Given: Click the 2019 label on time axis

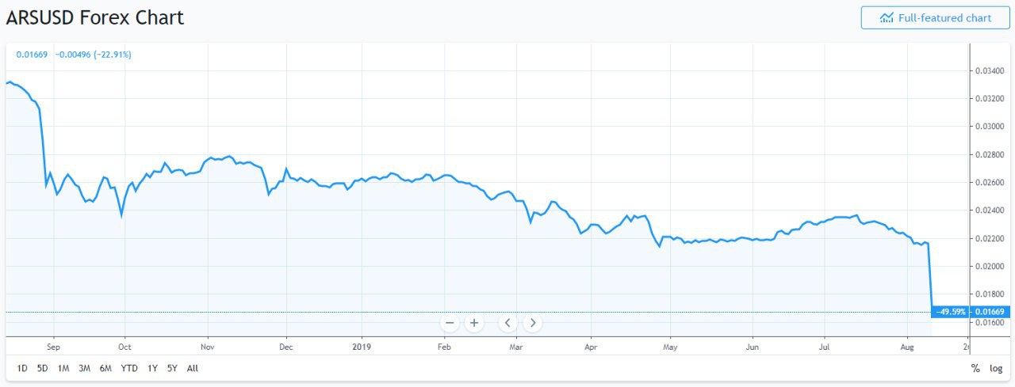Looking at the screenshot, I should click(x=362, y=346).
